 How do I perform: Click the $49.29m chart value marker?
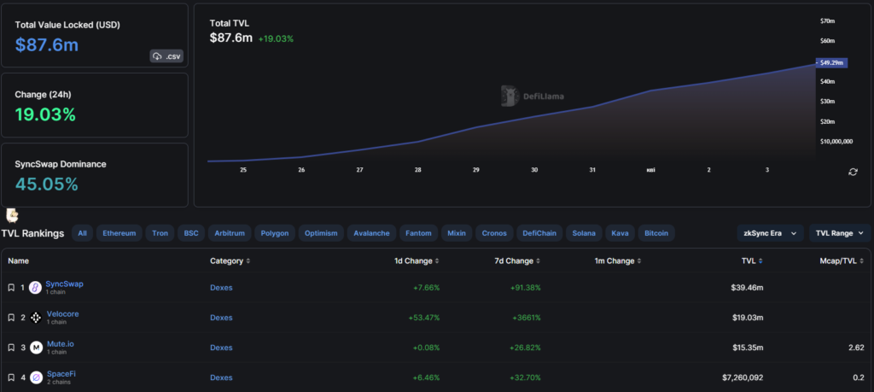(x=831, y=62)
